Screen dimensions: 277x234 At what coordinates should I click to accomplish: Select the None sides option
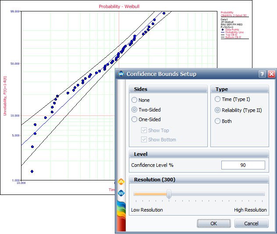point(135,100)
